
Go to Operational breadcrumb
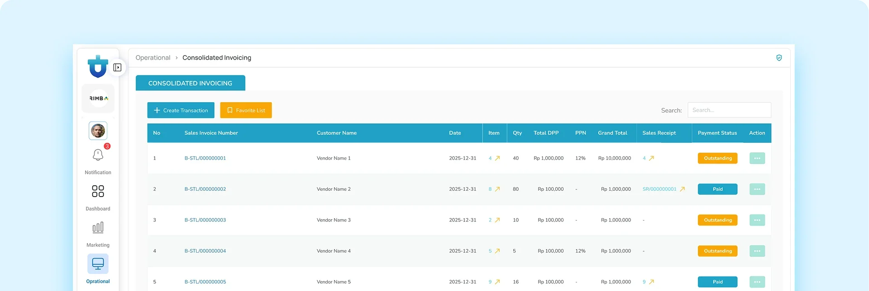tap(153, 58)
